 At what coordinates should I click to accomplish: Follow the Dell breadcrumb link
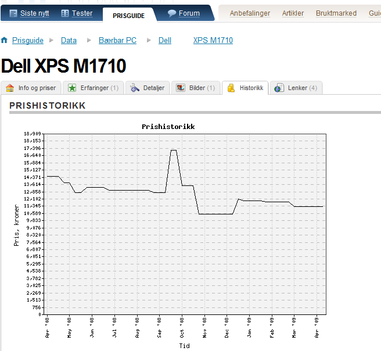165,40
